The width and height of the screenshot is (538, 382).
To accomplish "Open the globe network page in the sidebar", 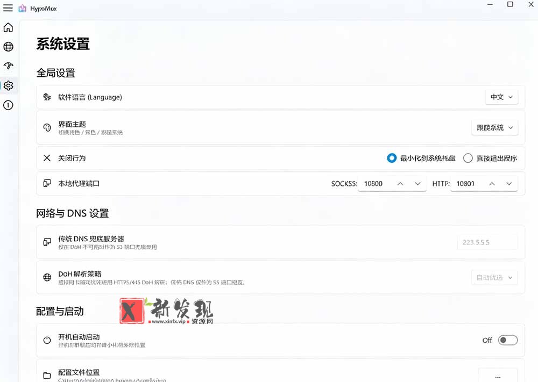I will coord(8,47).
